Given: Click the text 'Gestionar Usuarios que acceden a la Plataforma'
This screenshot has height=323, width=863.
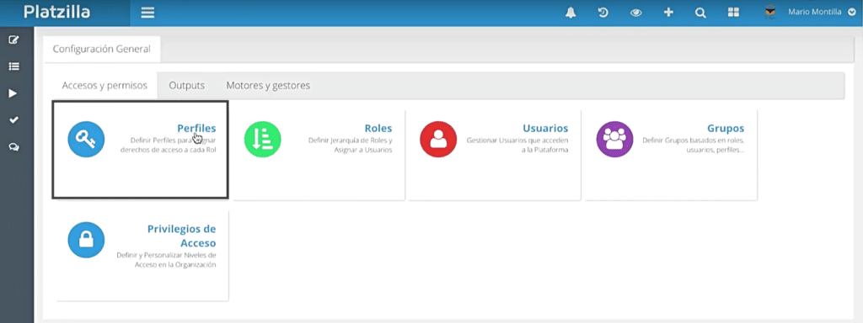Looking at the screenshot, I should (x=517, y=145).
